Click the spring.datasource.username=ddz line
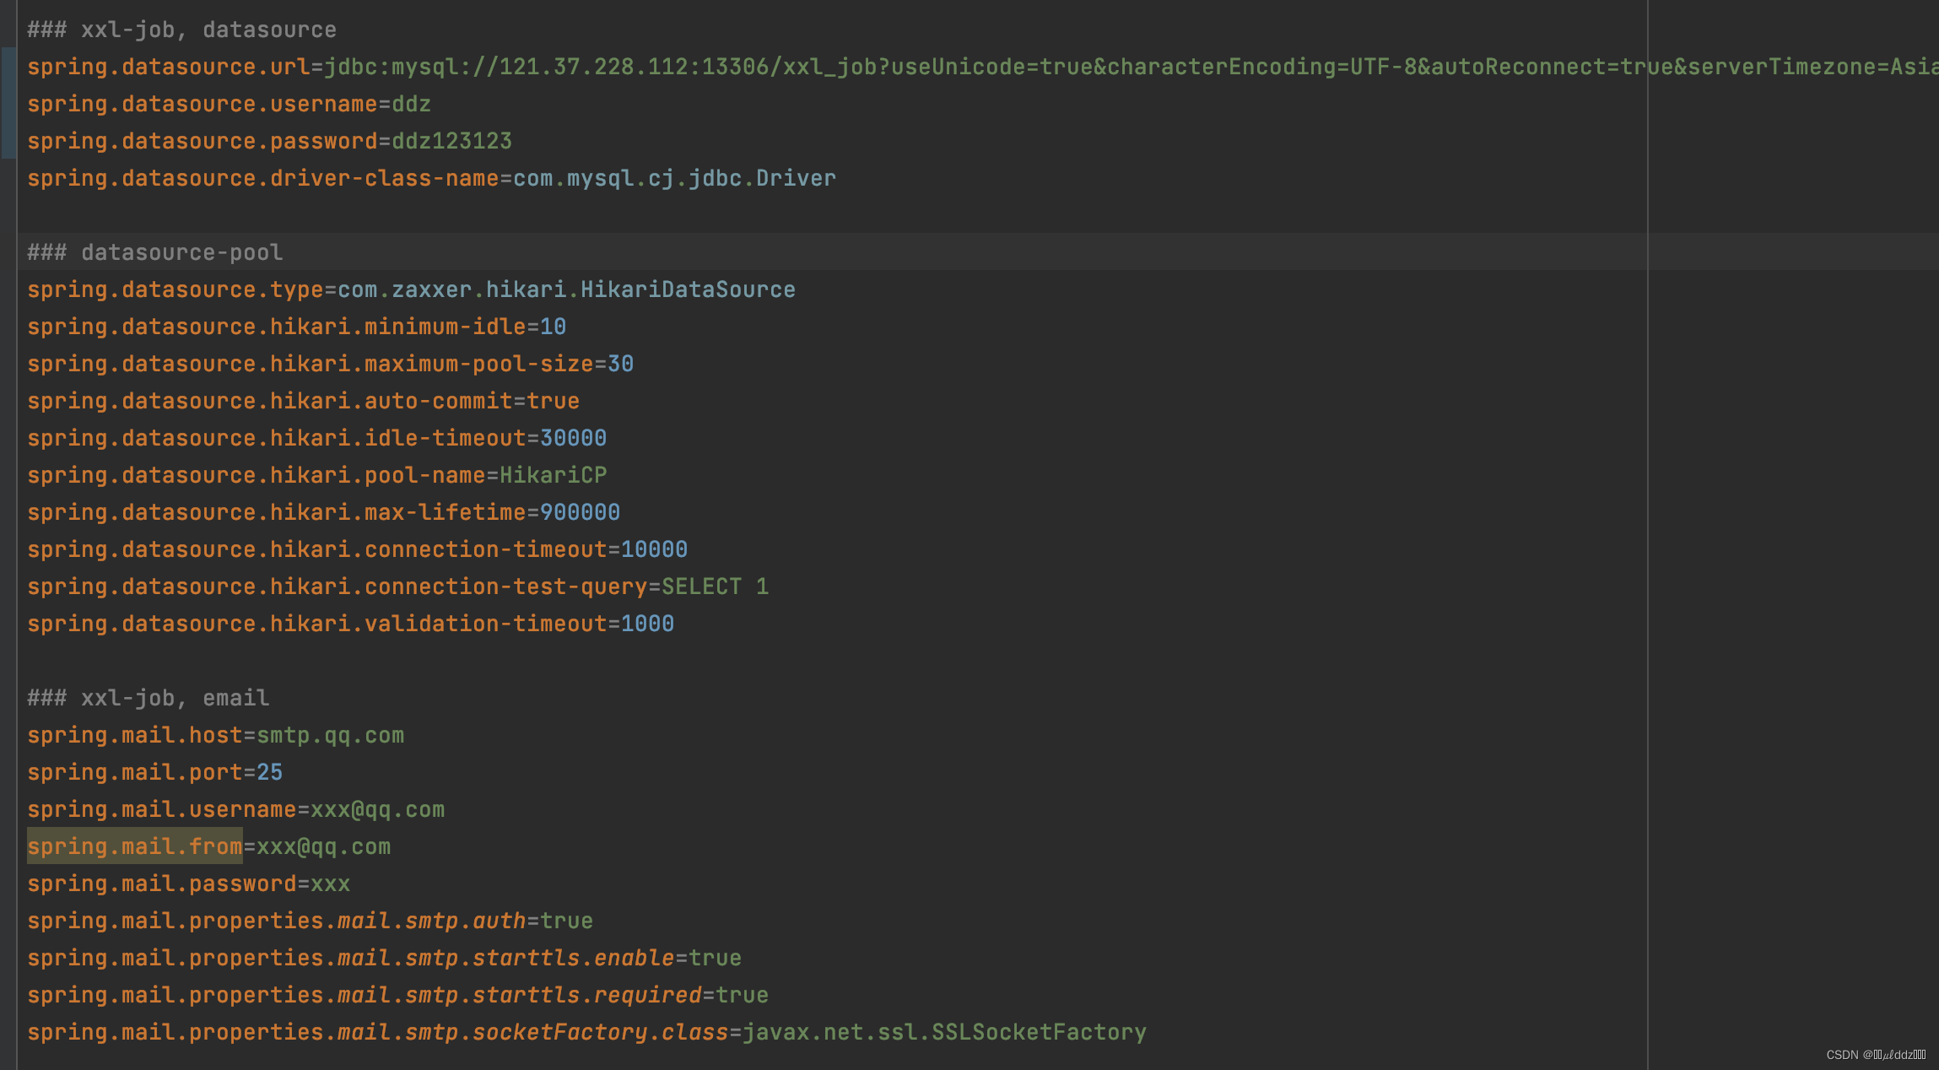1939x1070 pixels. 229,105
